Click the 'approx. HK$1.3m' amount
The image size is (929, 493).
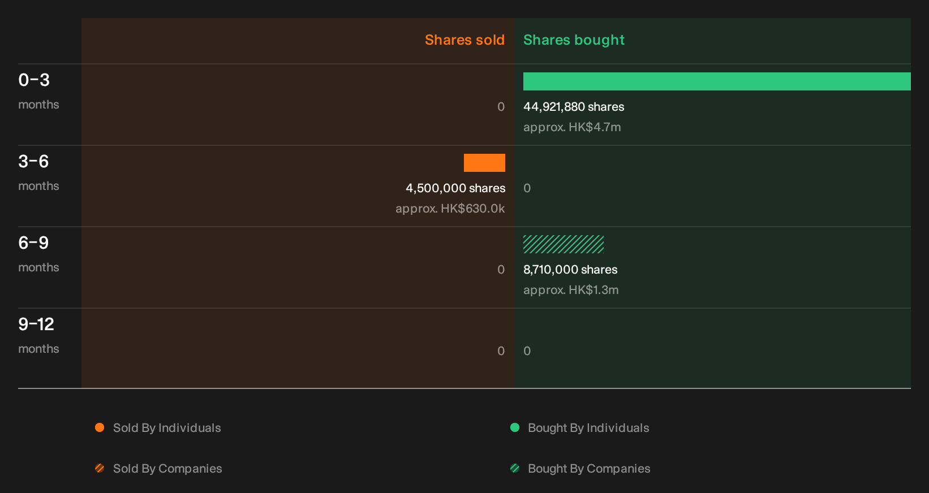click(x=571, y=290)
